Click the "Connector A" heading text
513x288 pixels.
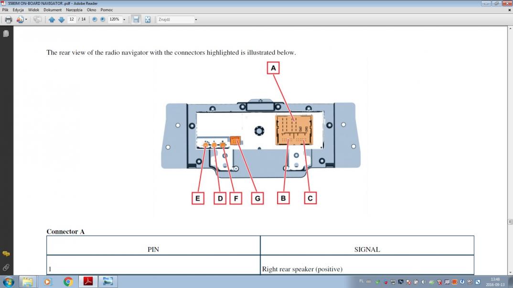[x=65, y=232]
